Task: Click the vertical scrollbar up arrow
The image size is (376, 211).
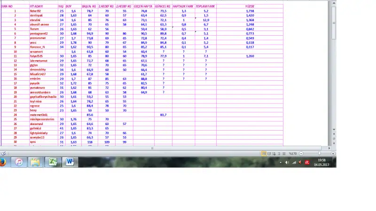Action: pos(334,2)
